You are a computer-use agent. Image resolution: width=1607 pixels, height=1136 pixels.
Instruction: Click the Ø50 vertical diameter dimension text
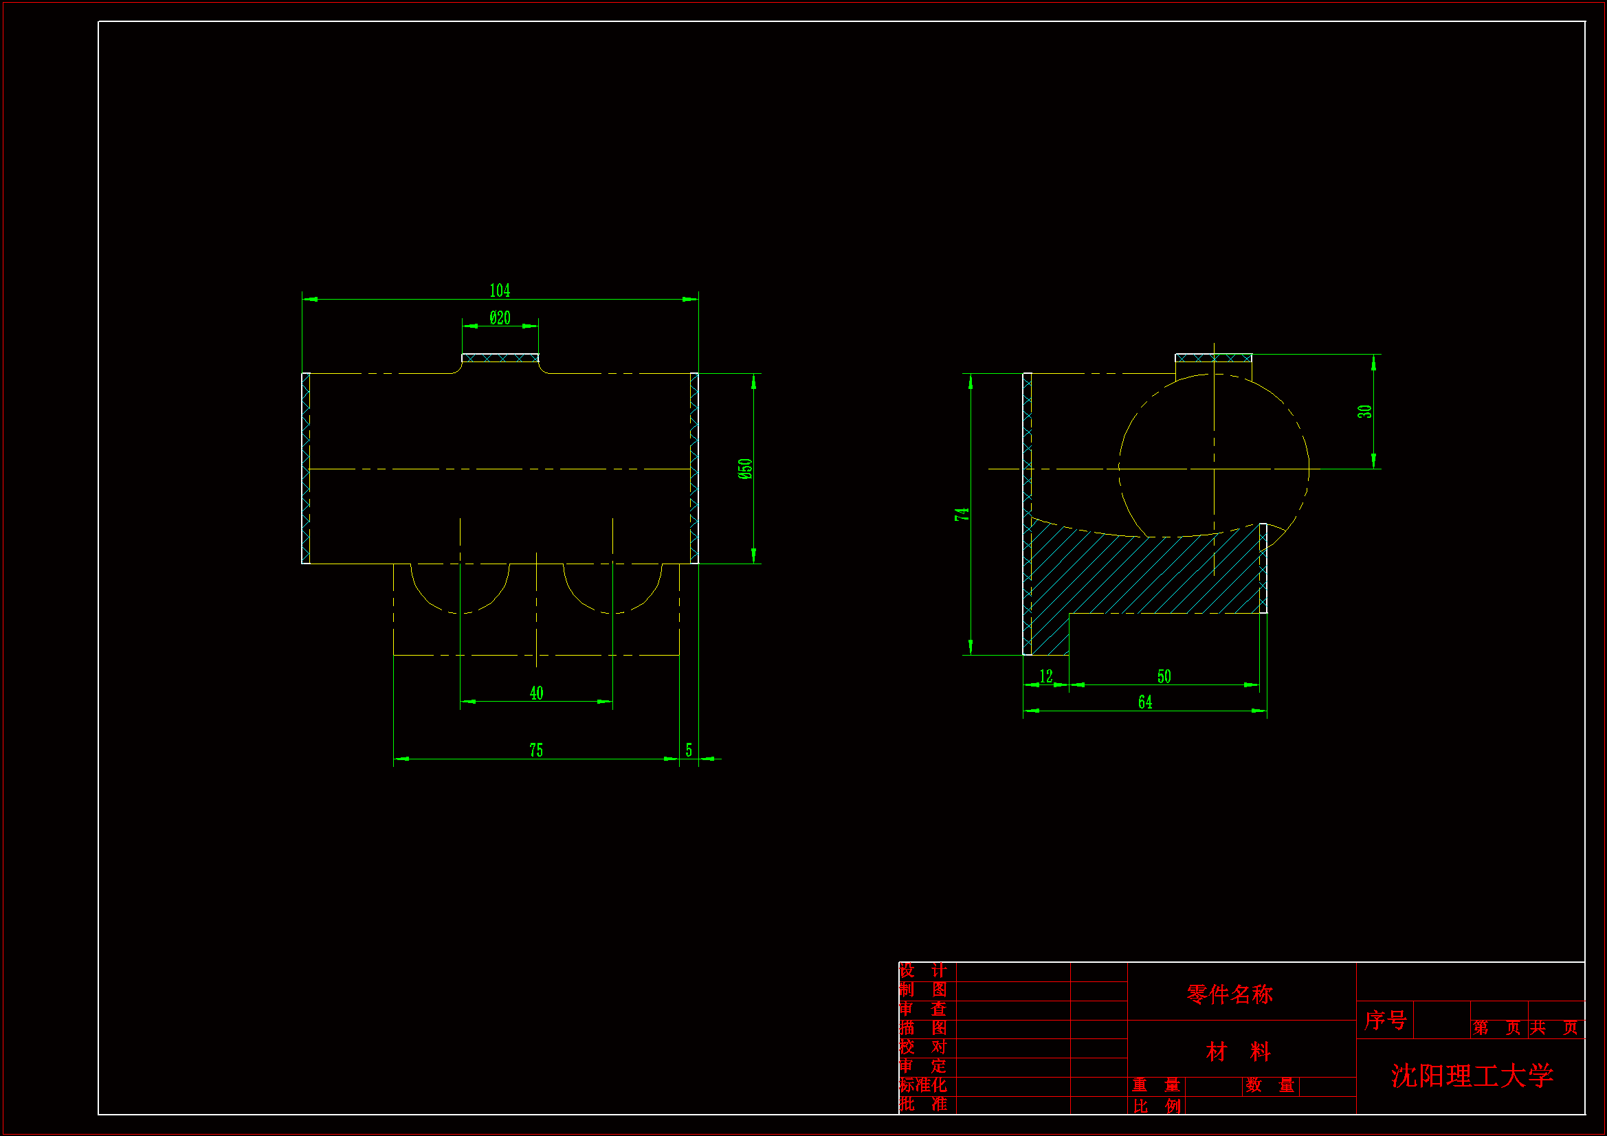(745, 469)
